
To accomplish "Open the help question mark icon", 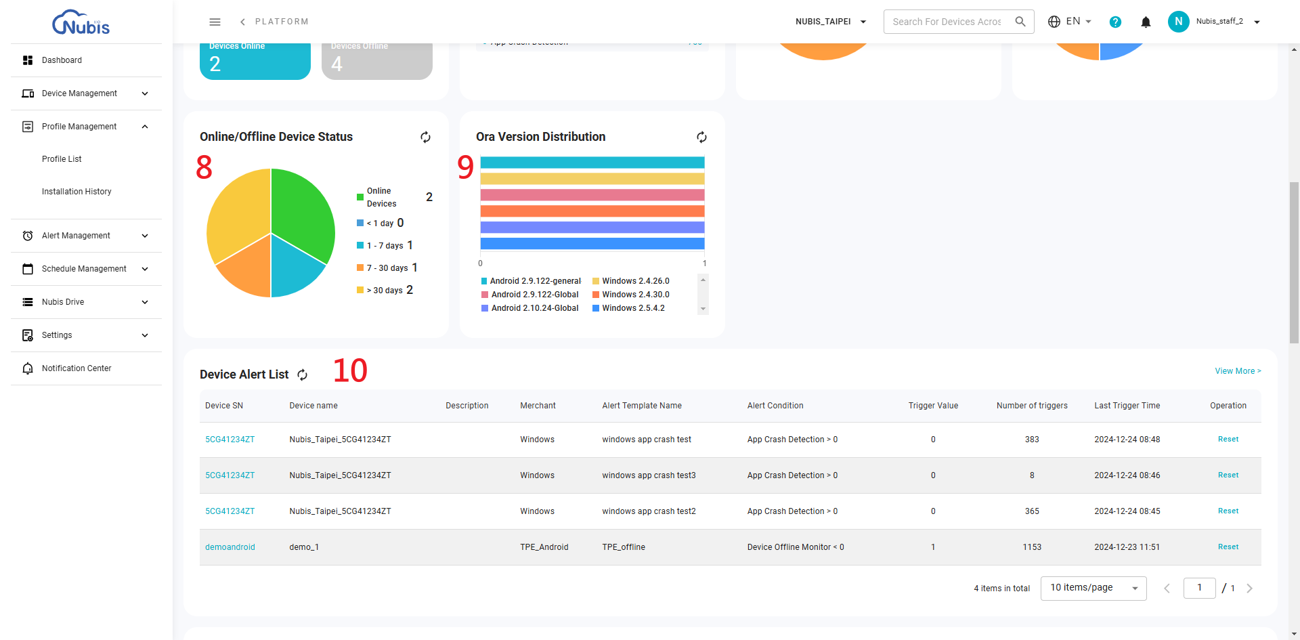I will 1115,22.
